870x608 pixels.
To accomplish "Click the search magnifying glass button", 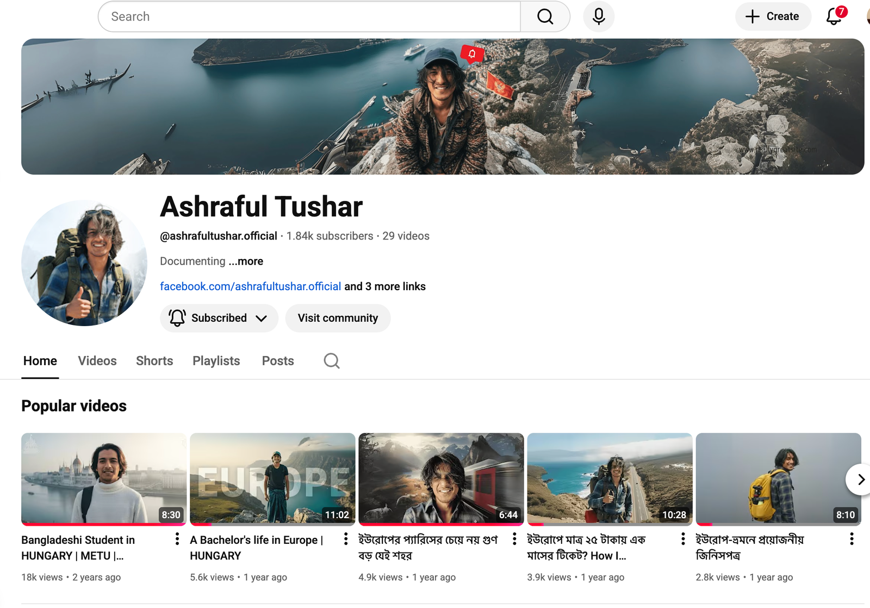I will coord(545,17).
